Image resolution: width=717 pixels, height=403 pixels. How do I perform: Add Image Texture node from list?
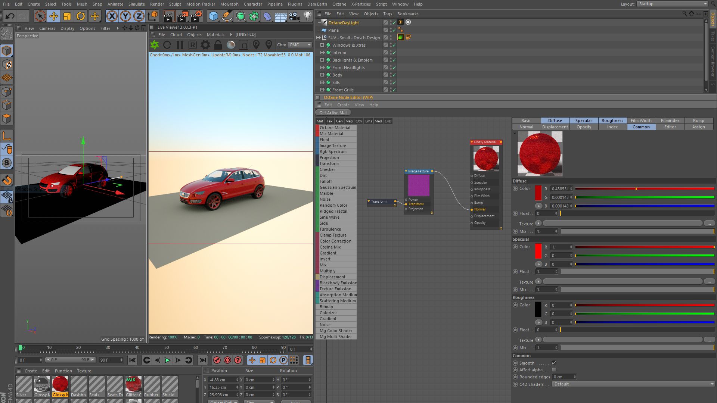[x=336, y=146]
